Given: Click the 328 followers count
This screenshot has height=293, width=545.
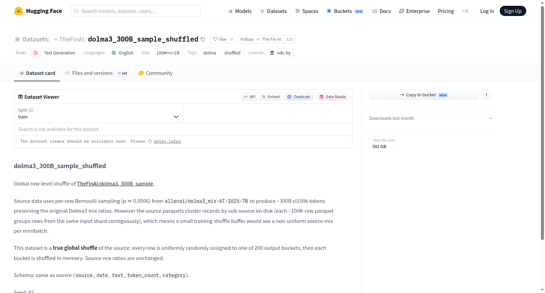Looking at the screenshot, I should (289, 39).
